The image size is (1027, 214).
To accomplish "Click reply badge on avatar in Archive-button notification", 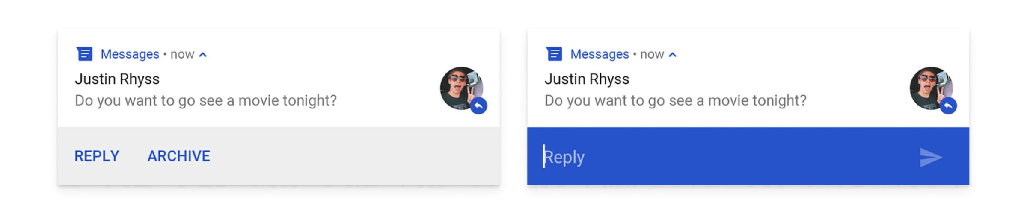I will click(x=479, y=106).
